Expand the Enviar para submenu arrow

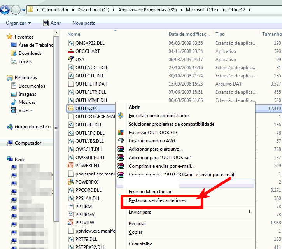point(250,212)
